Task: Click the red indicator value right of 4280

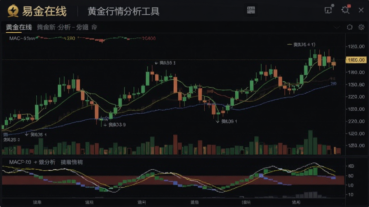Action: [x=149, y=38]
